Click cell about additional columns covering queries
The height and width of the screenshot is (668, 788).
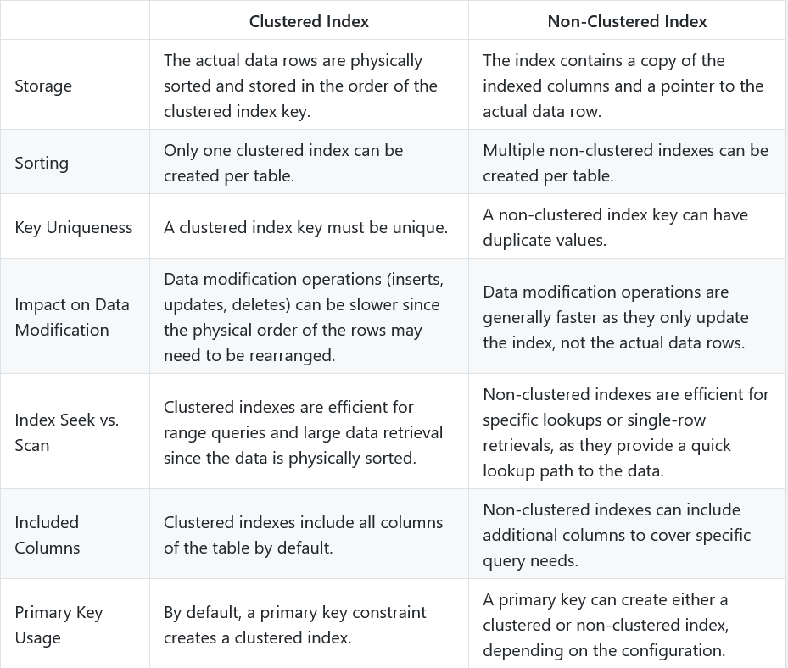617,534
